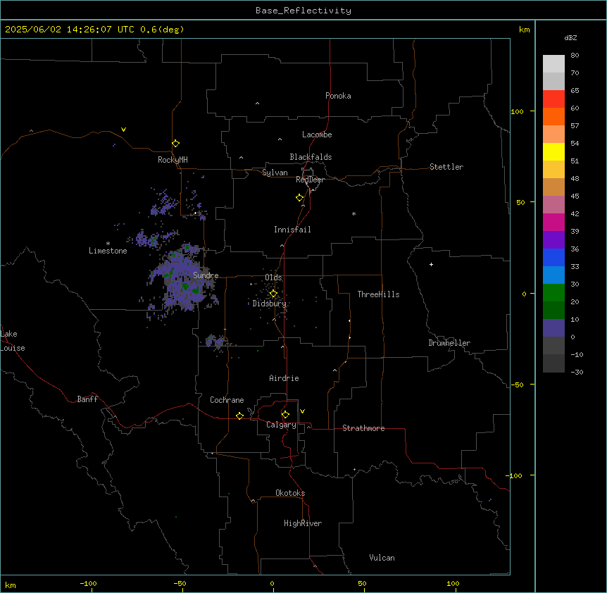Click the yellow diamond marker above RockyMH
Image resolution: width=607 pixels, height=593 pixels.
176,144
